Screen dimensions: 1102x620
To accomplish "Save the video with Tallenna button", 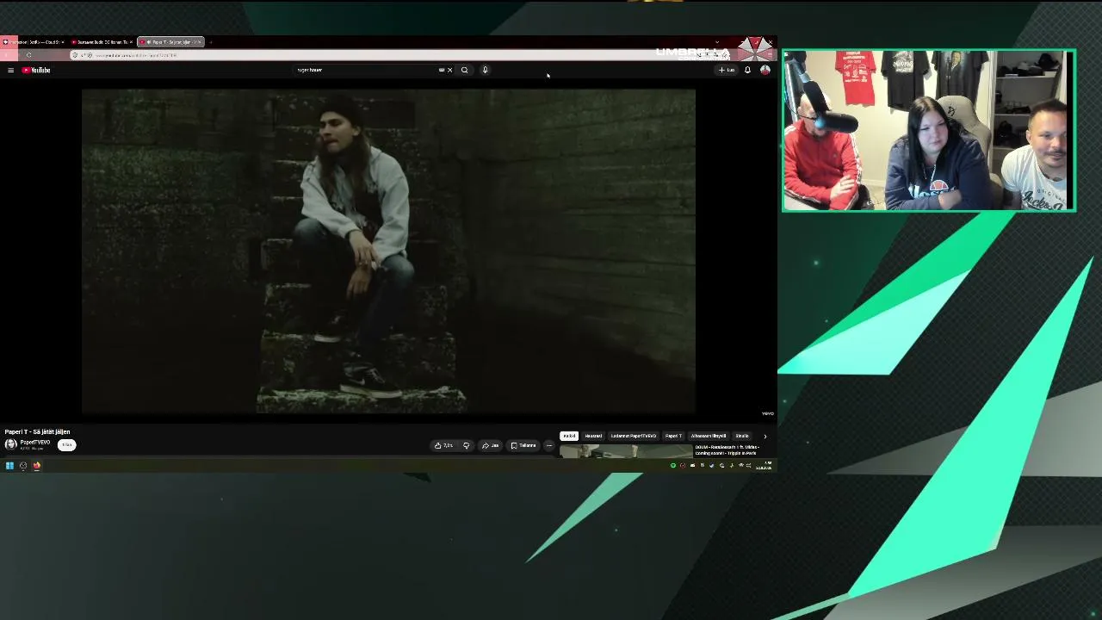I will [x=523, y=445].
